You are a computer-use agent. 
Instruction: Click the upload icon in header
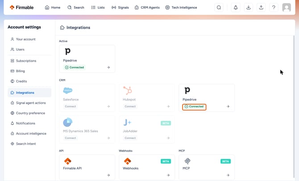pos(261,8)
